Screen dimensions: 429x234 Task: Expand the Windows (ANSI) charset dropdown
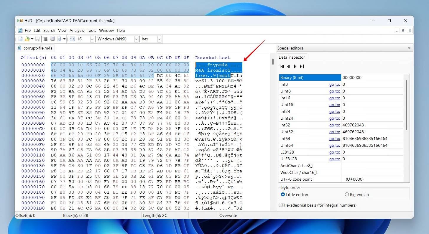coord(136,39)
